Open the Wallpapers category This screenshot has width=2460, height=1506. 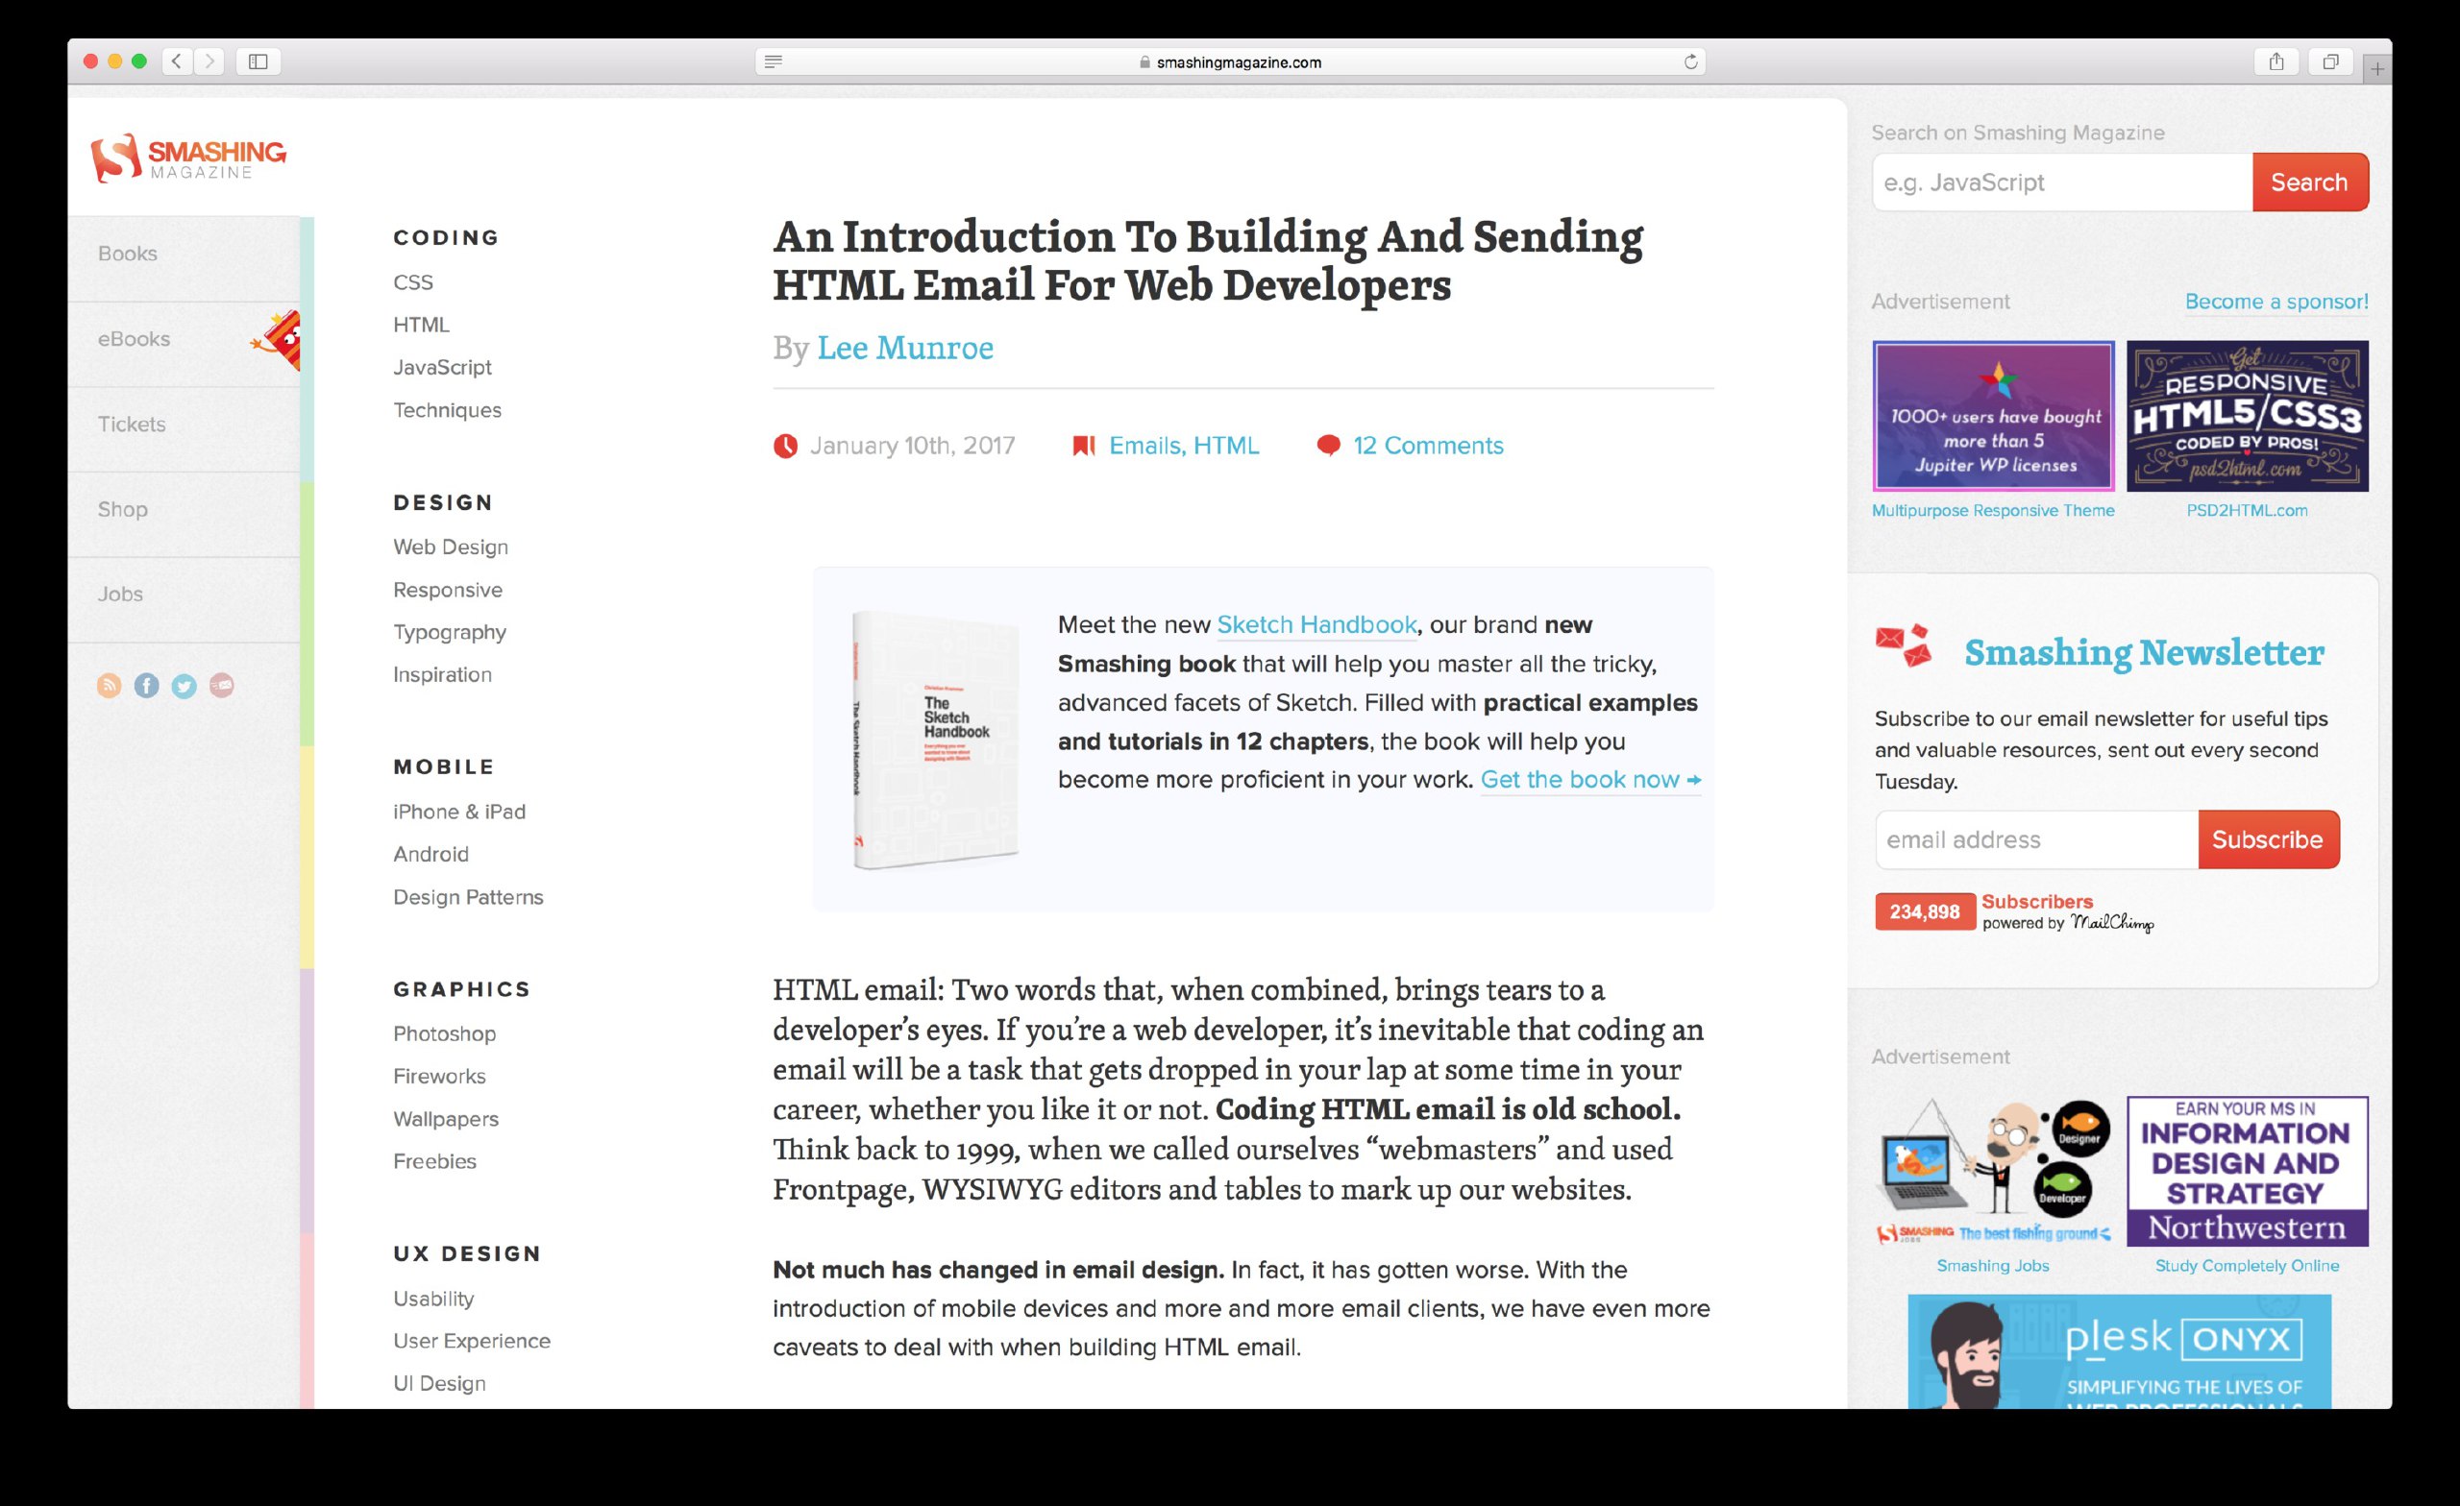click(446, 1119)
